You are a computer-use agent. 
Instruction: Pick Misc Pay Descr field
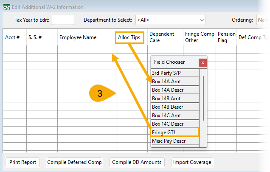(x=174, y=141)
